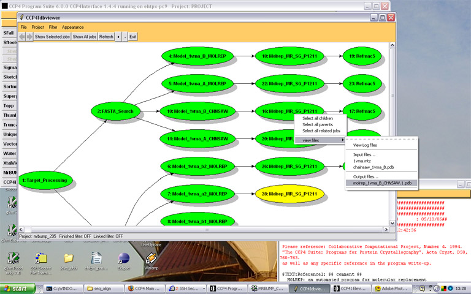This screenshot has height=294, width=471.
Task: Select the 7: Model_1vma_a2_MOLREP node
Action: click(197, 194)
